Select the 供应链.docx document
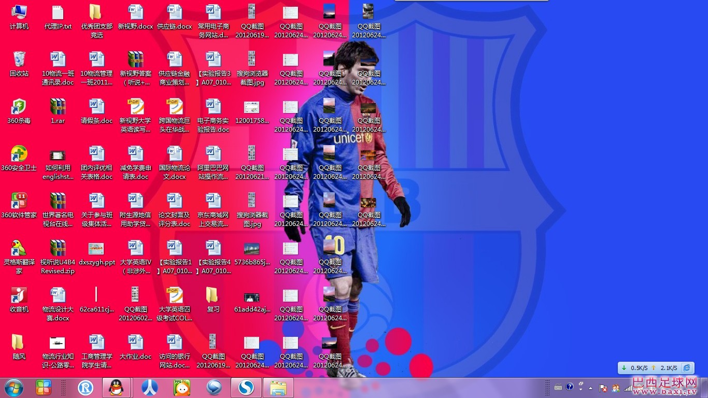 click(174, 17)
